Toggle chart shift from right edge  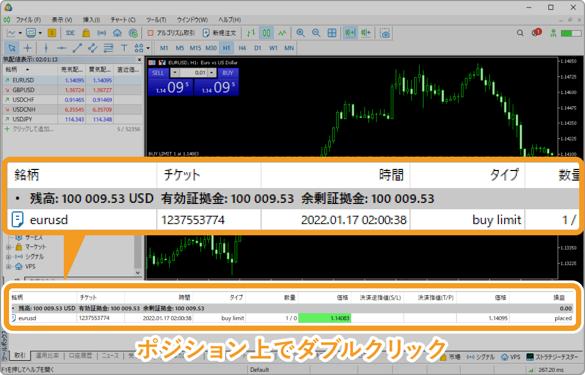pos(366,33)
